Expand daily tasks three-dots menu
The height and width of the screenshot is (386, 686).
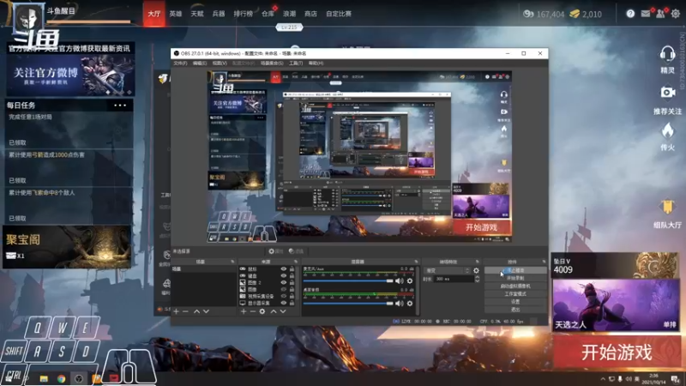(120, 106)
